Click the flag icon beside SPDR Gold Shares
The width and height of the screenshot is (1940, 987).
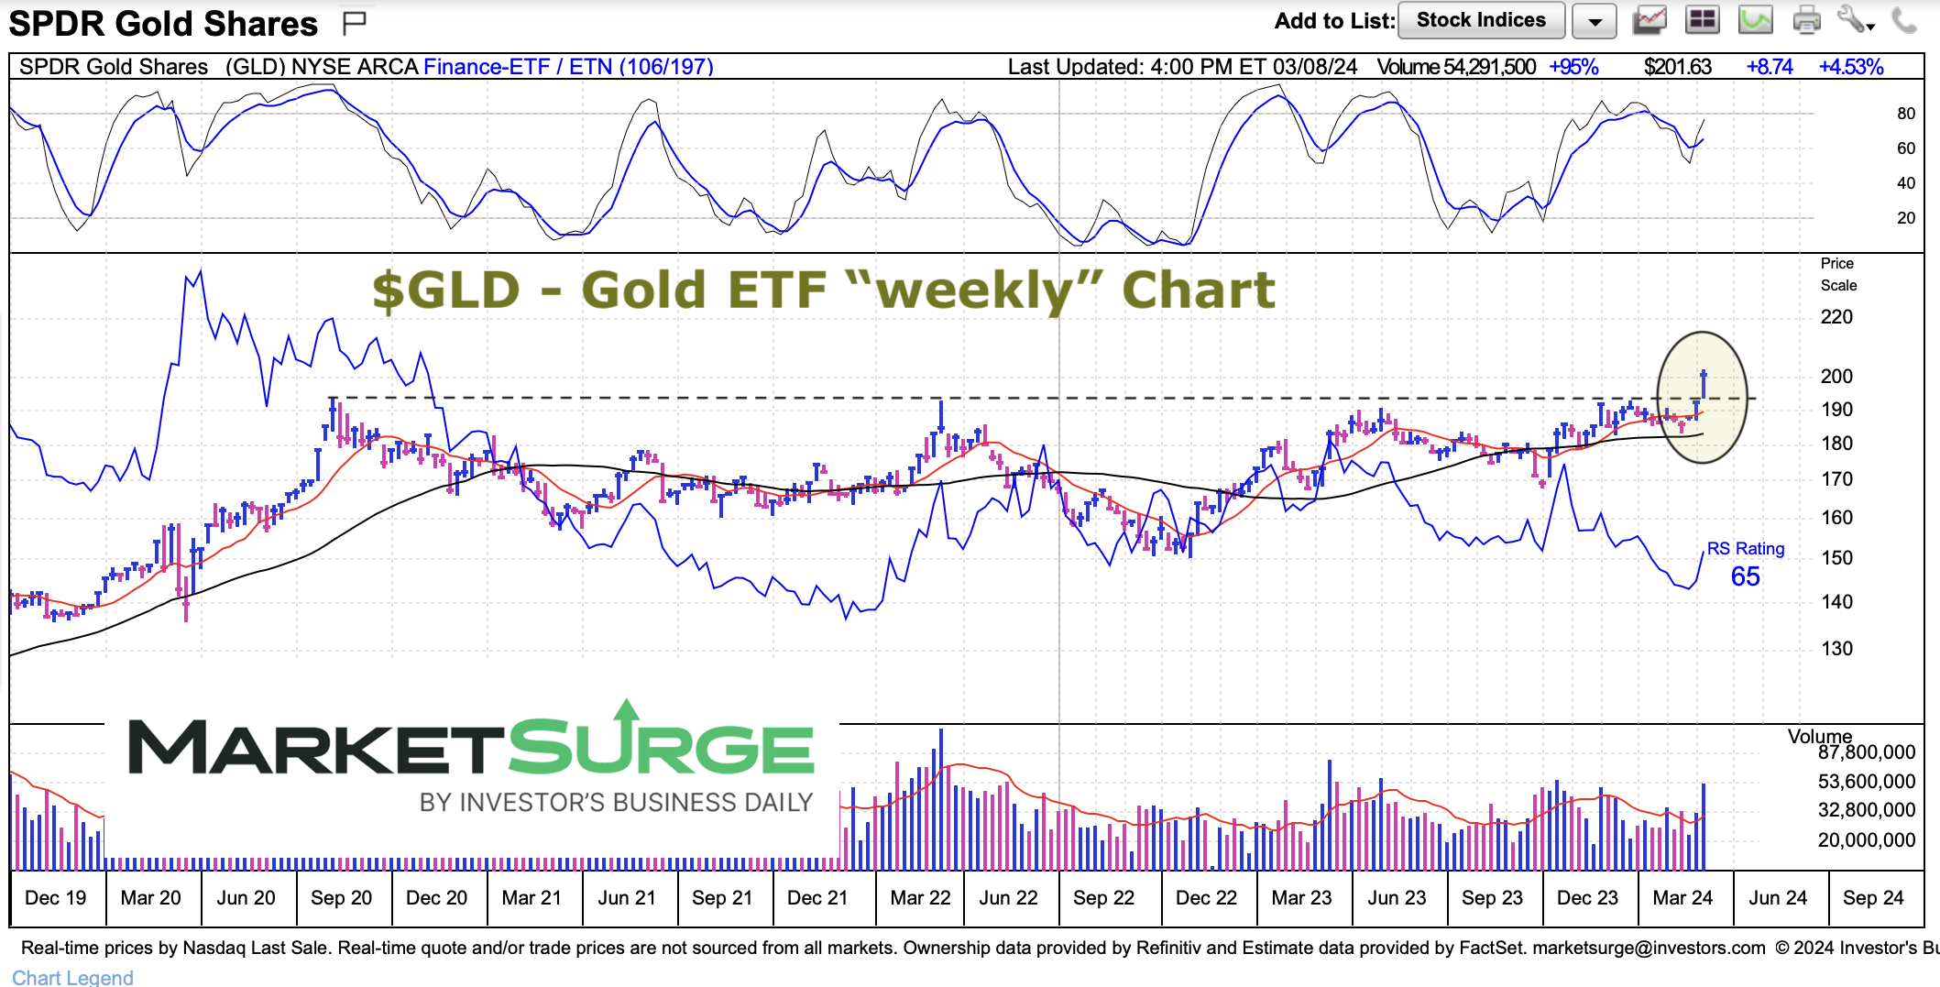point(354,22)
